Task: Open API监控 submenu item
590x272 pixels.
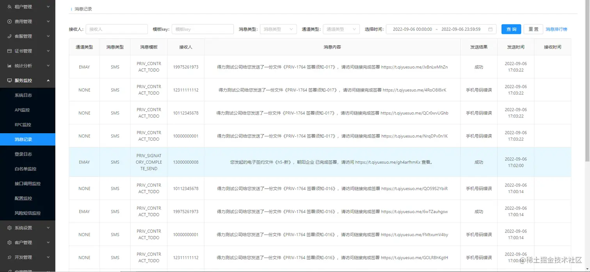Action: tap(28, 110)
